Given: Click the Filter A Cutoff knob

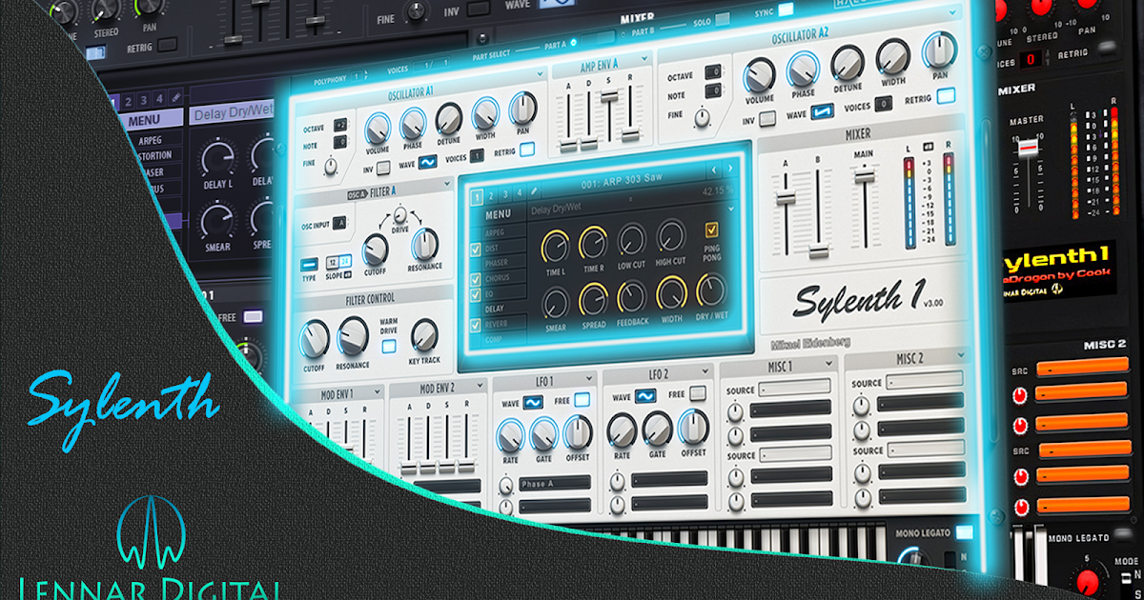Looking at the screenshot, I should click(x=376, y=250).
